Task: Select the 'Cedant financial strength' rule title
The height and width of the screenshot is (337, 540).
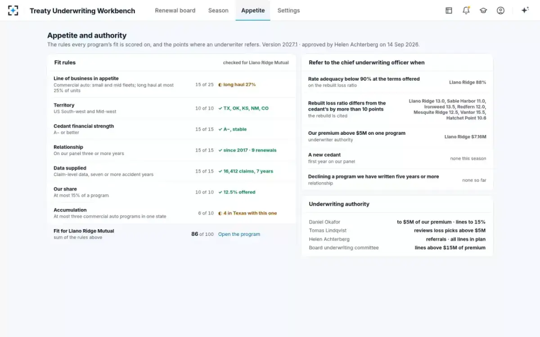Action: 84,126
